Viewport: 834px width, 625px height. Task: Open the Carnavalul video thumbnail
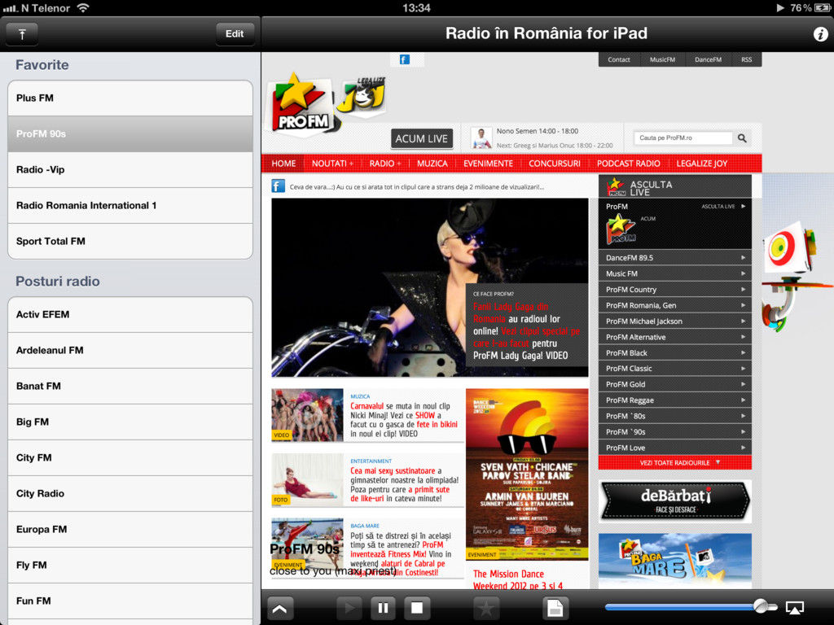307,415
